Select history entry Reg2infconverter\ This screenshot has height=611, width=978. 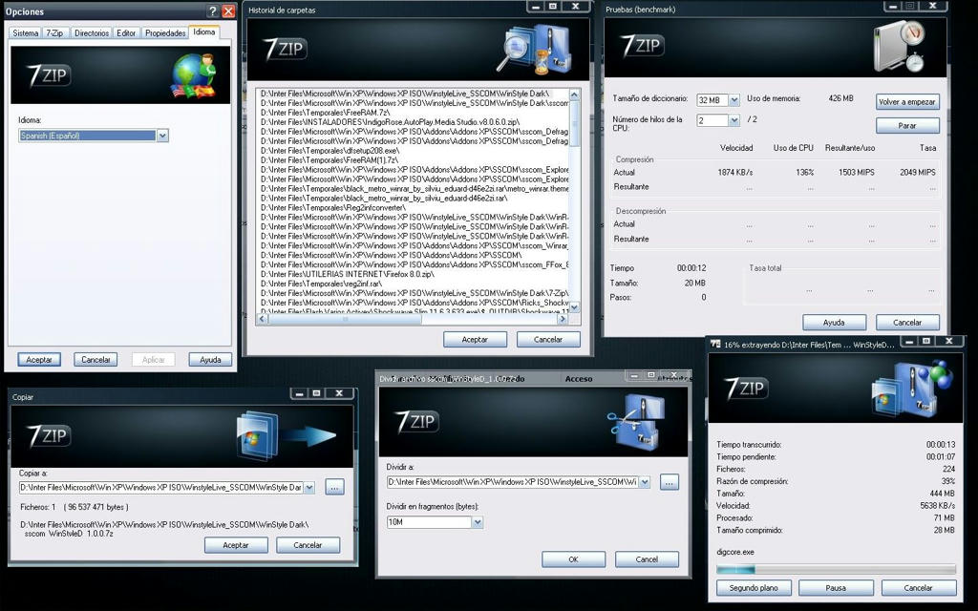tap(332, 207)
